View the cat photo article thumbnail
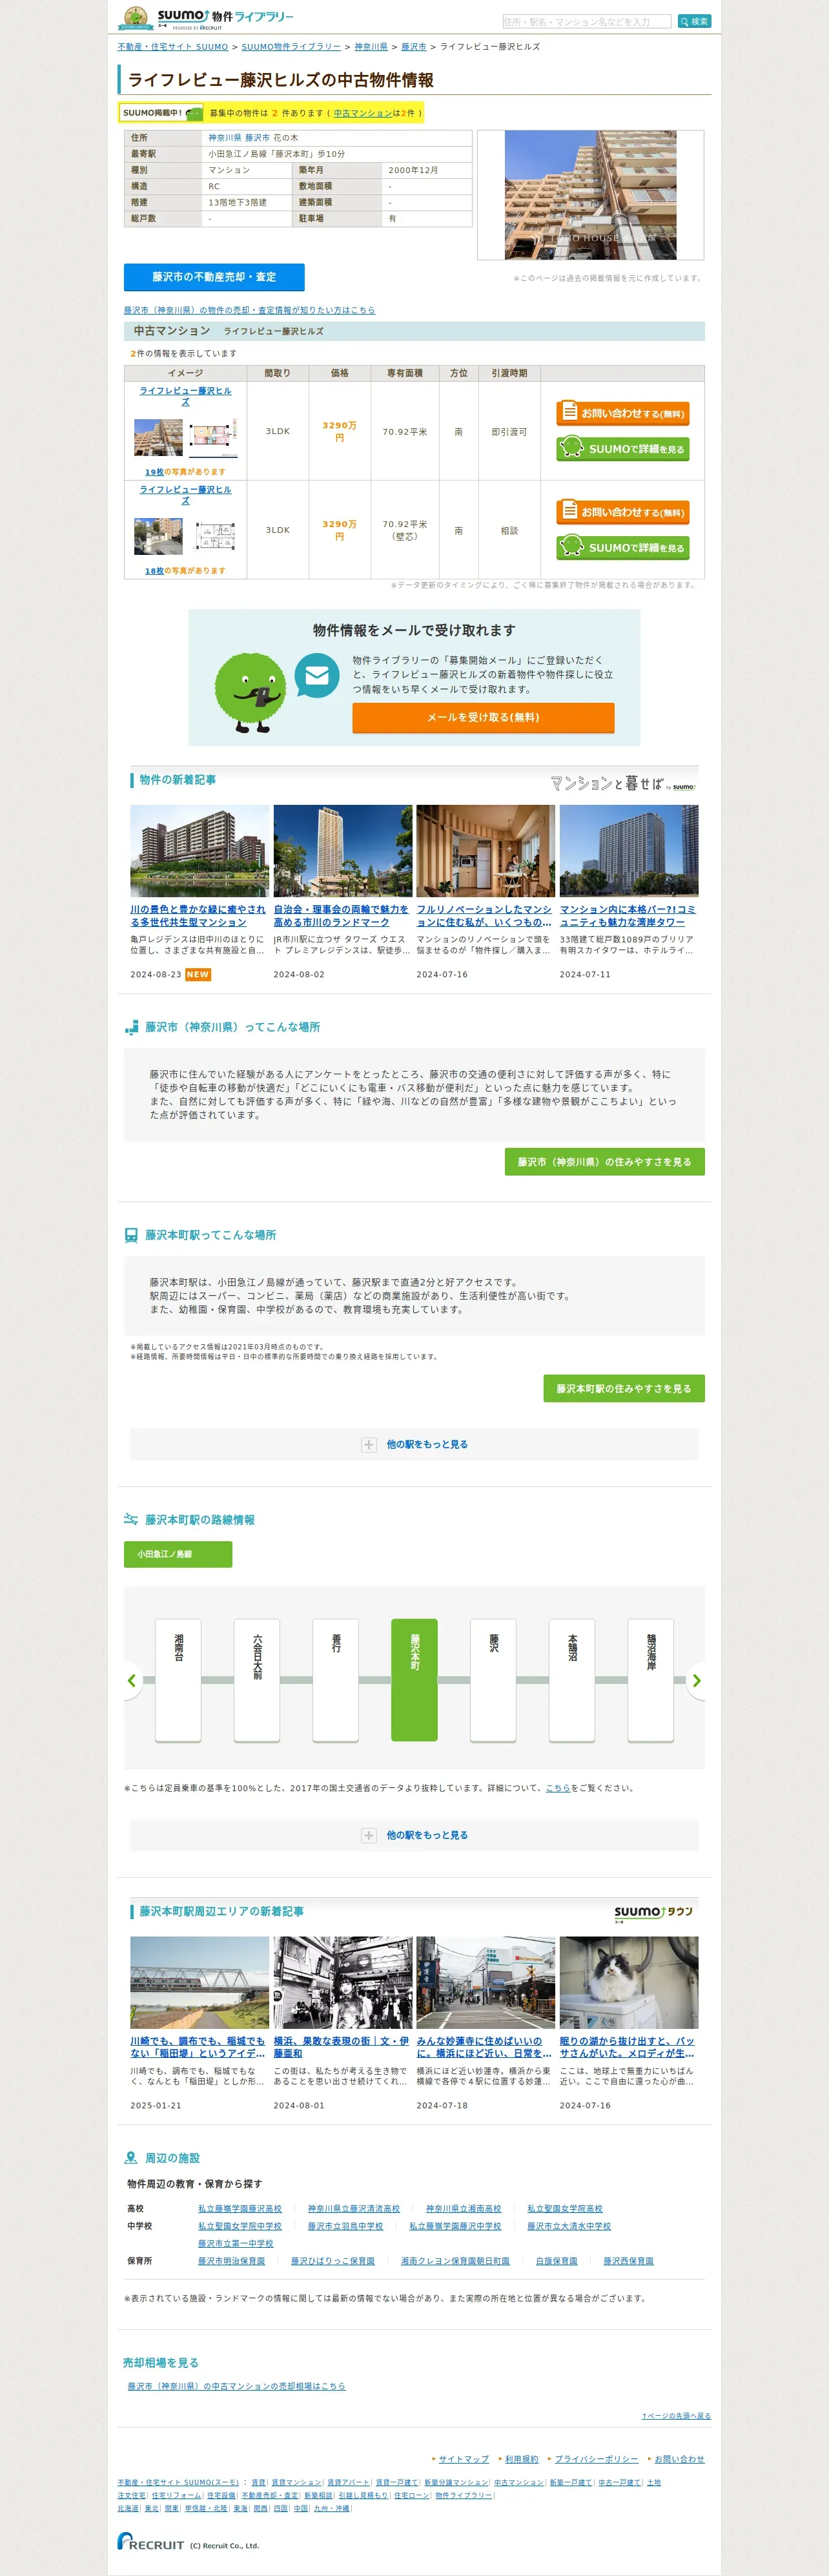Screen dimensions: 829x2576 pos(628,1983)
